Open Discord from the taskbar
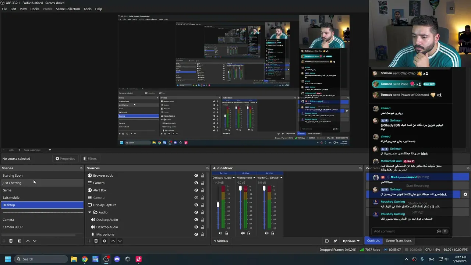Viewport: 471px width, 265px height. [117, 259]
